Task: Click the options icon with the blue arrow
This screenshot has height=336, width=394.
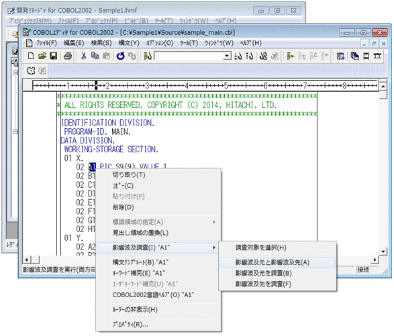Action: click(x=340, y=56)
